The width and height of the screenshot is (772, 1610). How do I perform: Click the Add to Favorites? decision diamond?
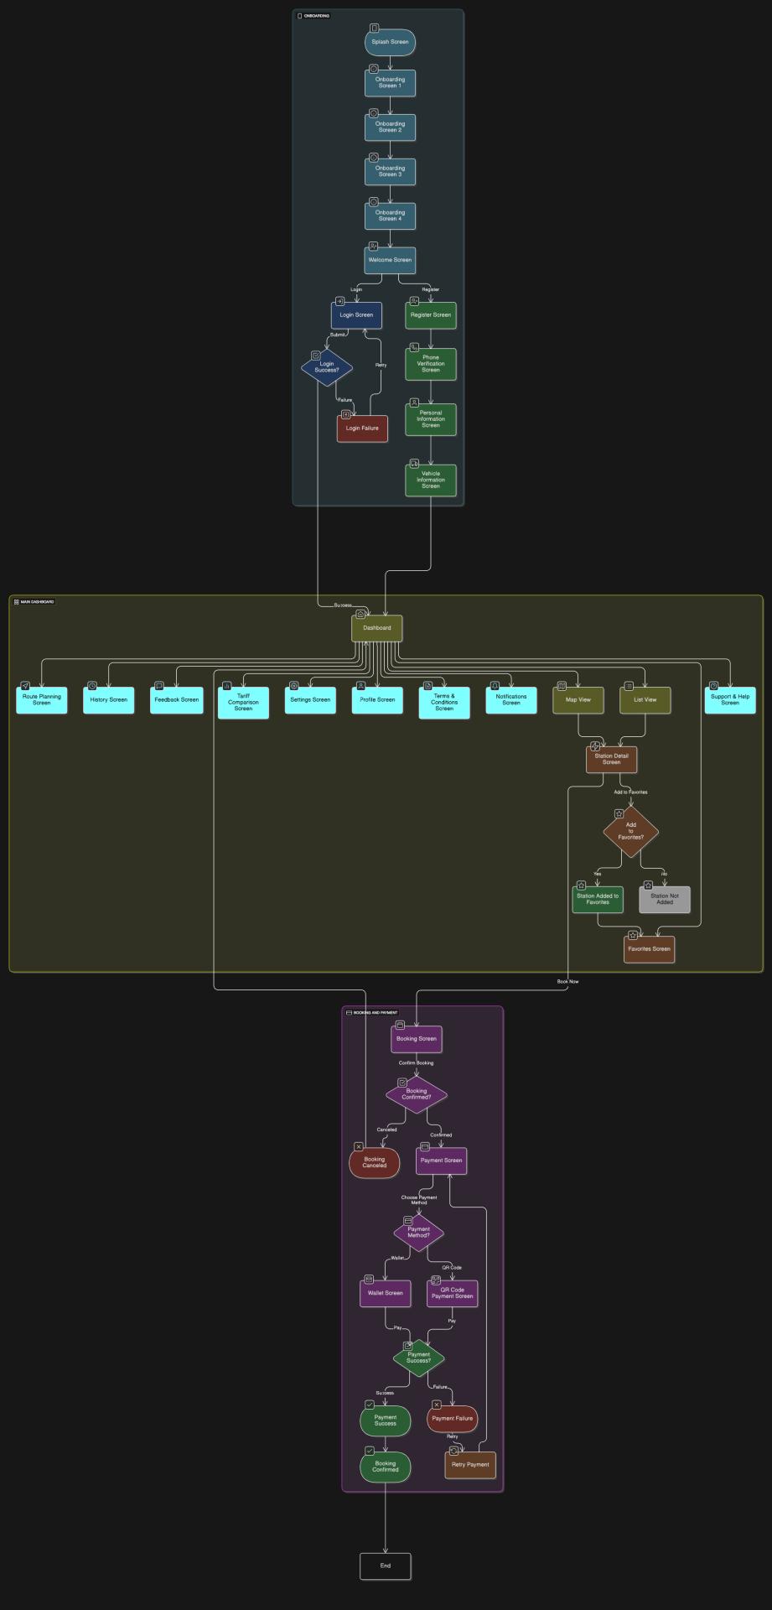[631, 831]
